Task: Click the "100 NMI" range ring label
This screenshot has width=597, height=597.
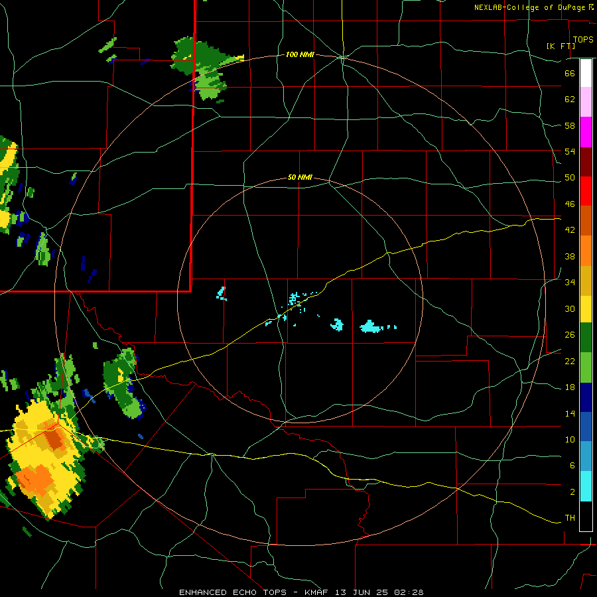Action: [300, 54]
